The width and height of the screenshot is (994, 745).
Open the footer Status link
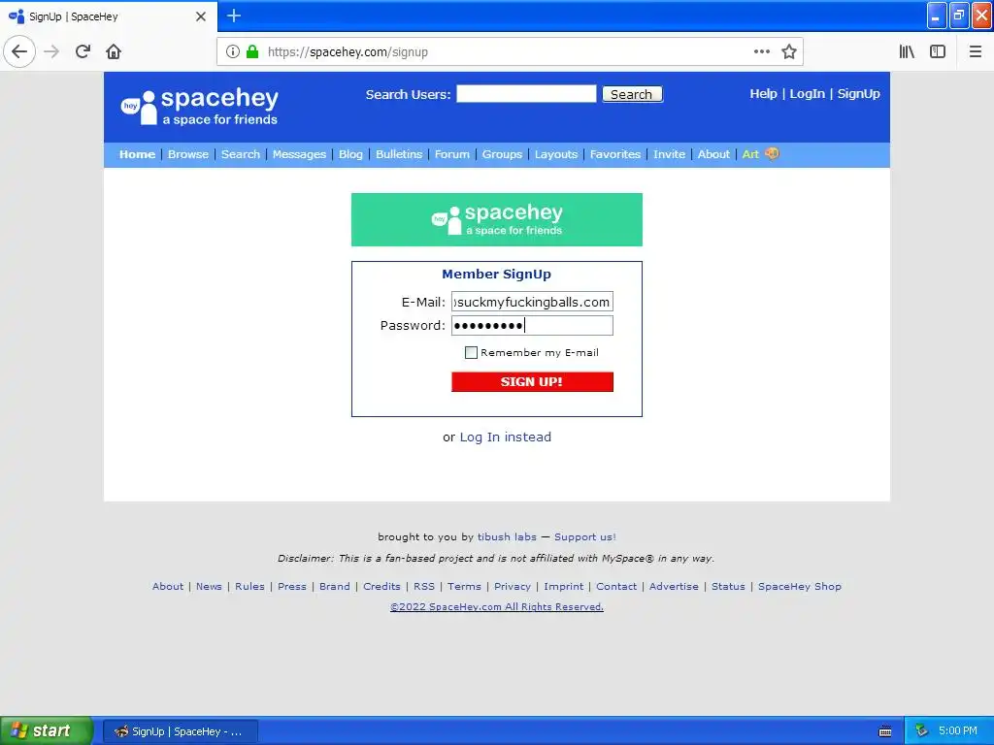tap(728, 587)
